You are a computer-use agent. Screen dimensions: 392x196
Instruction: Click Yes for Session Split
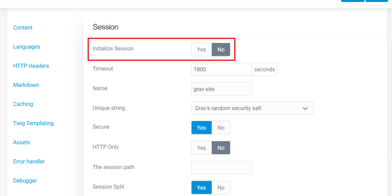[x=201, y=187]
